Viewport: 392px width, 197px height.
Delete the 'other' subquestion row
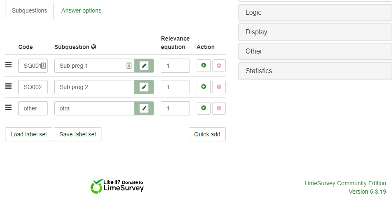[x=219, y=108]
